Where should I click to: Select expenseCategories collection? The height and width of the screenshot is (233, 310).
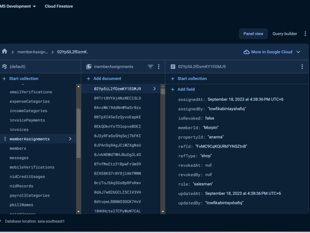click(x=30, y=102)
